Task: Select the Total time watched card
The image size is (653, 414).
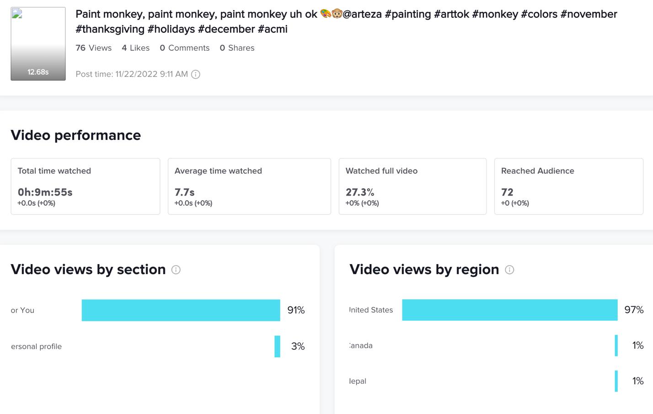Action: click(86, 186)
